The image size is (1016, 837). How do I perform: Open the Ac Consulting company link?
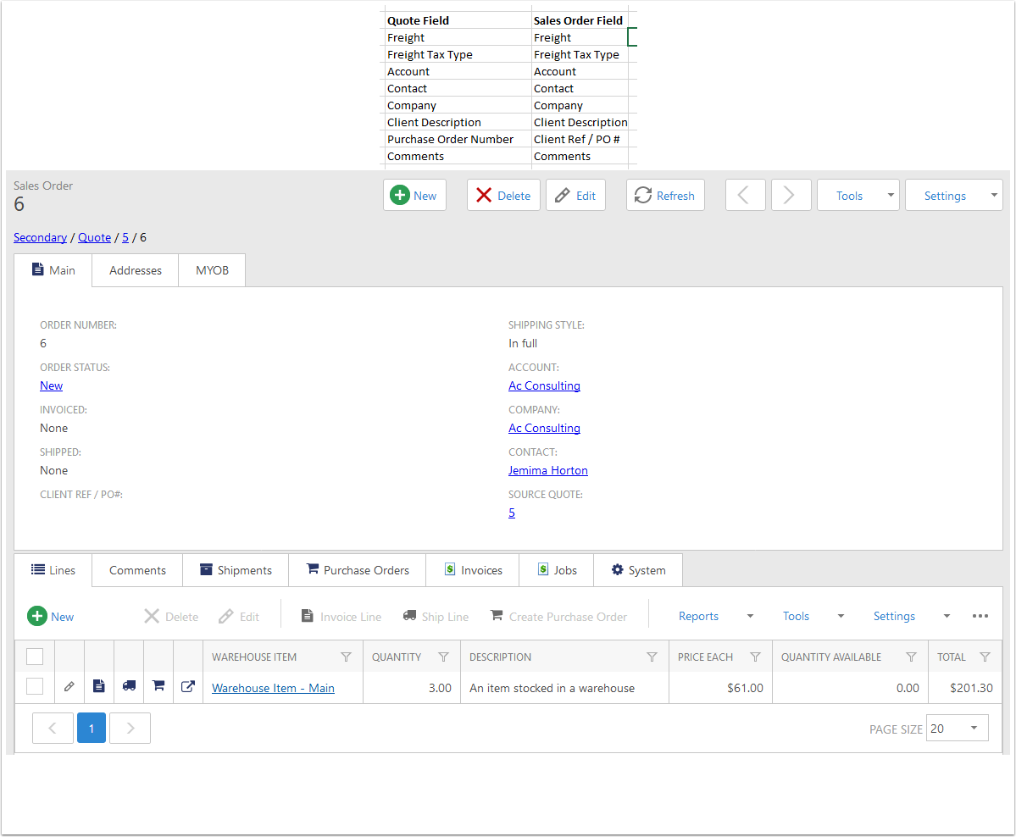click(544, 428)
